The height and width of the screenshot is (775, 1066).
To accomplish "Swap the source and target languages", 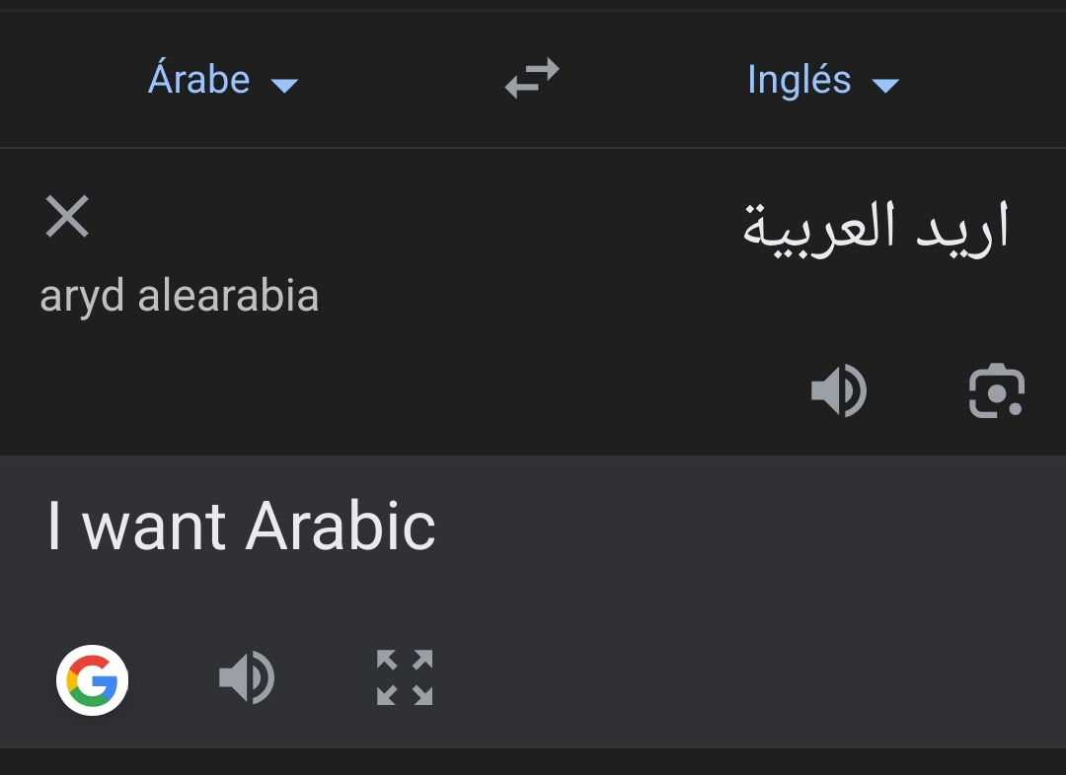I will [x=532, y=79].
